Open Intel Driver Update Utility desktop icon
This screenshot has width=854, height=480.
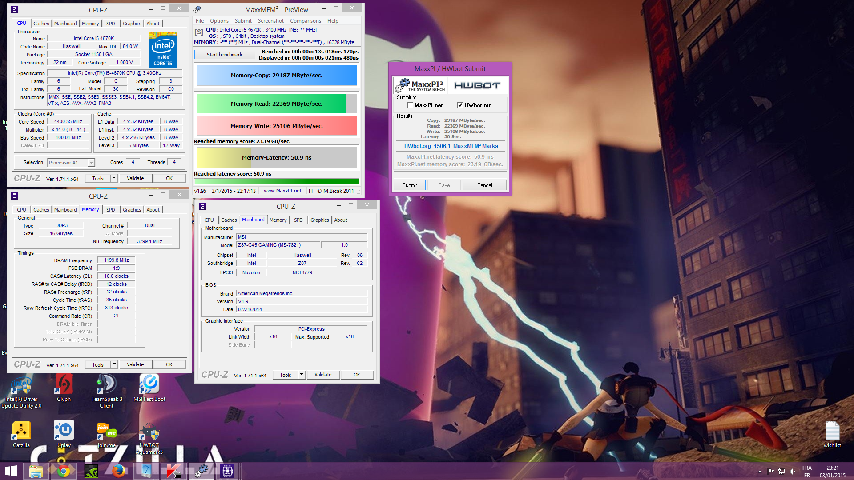[21, 391]
